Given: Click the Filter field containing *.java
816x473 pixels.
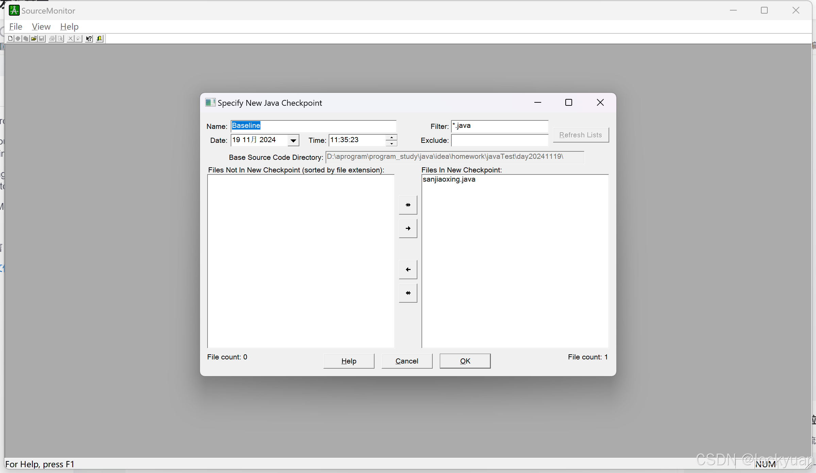Looking at the screenshot, I should pos(499,126).
